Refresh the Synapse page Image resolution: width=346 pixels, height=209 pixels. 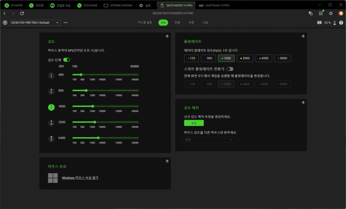(22, 14)
